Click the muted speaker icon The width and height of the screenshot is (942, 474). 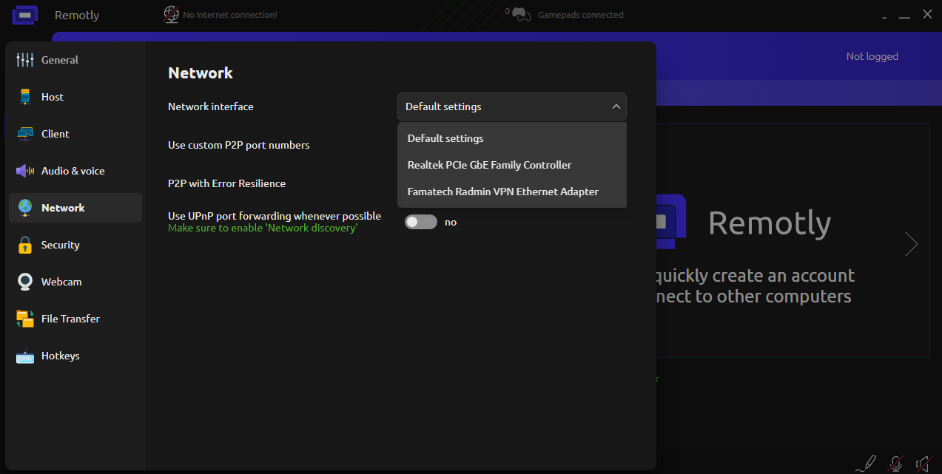click(x=923, y=464)
